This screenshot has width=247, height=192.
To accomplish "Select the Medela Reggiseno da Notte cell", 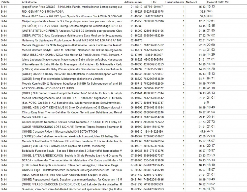I will (72, 45).
